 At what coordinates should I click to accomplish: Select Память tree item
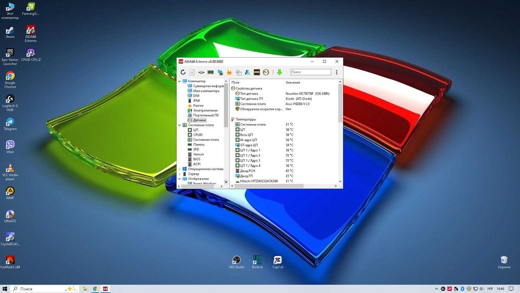(196, 145)
